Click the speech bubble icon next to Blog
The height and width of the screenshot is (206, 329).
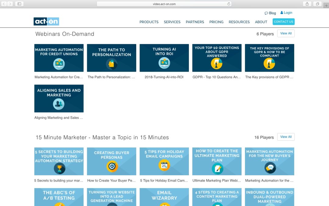click(x=266, y=13)
